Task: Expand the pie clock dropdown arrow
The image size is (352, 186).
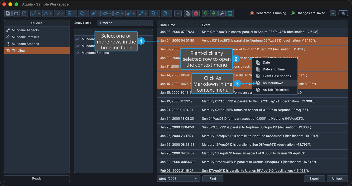Action: pyautogui.click(x=170, y=13)
